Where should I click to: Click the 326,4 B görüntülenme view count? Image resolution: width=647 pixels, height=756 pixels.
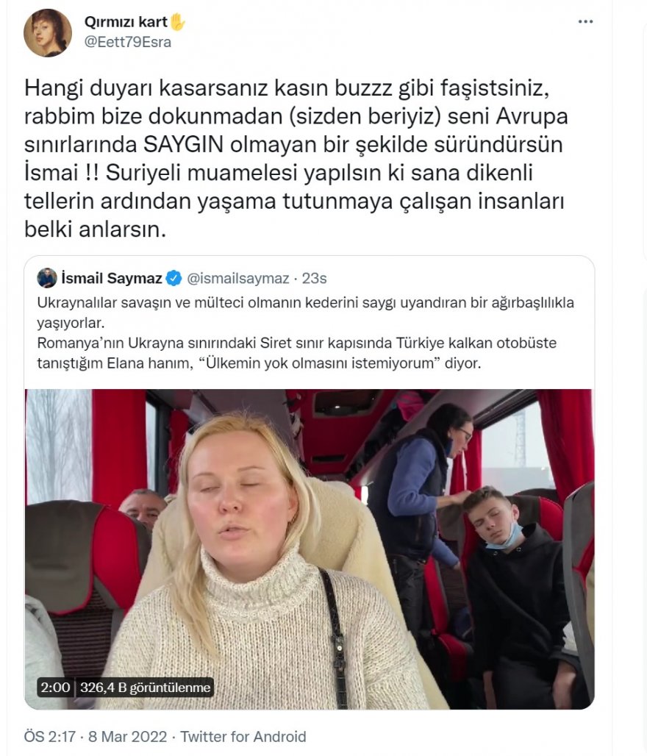pos(145,687)
